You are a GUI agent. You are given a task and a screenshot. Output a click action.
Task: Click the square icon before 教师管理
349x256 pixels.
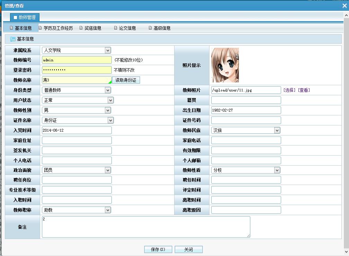(x=15, y=17)
